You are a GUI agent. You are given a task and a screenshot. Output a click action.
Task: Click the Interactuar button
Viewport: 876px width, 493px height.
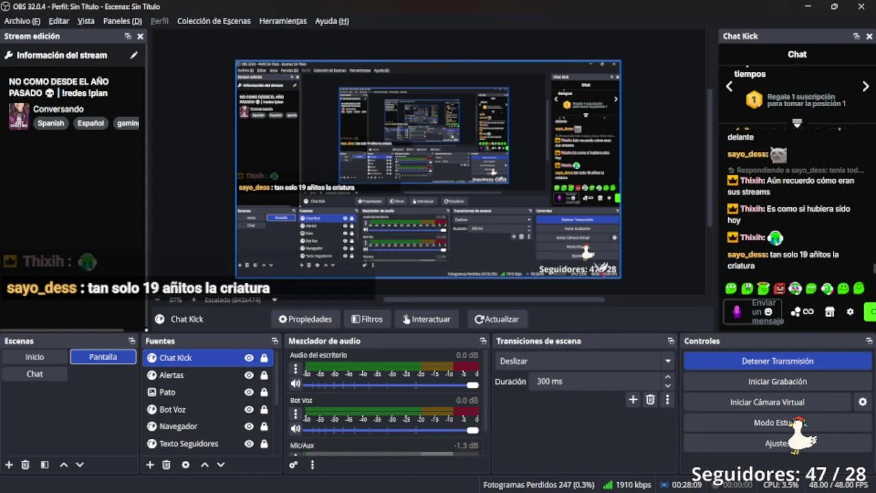(x=426, y=319)
